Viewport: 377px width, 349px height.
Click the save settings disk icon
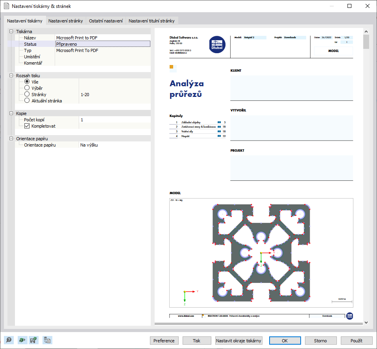pos(33,340)
